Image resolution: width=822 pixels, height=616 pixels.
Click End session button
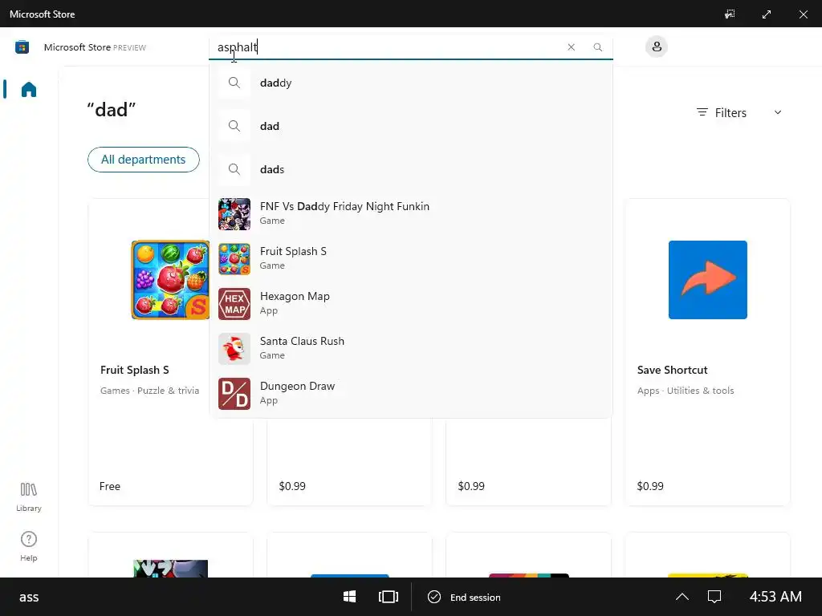[465, 597]
